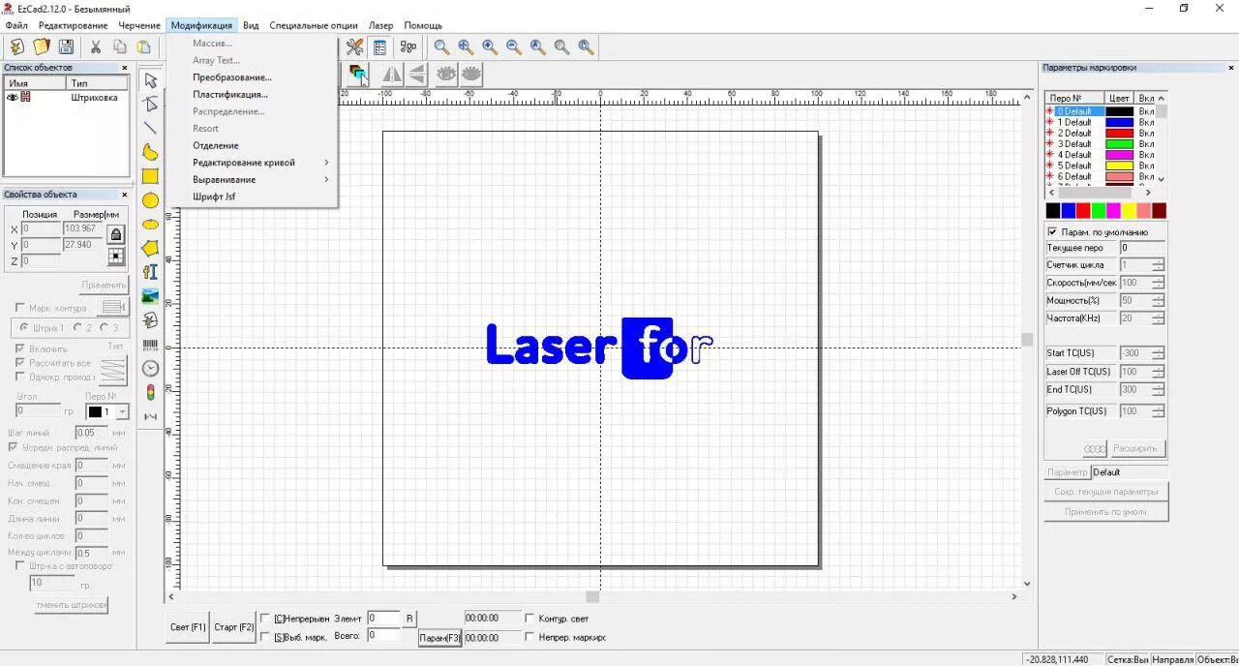Screen dimensions: 1239x666
Task: Select the Штрих 1 radio button
Action: pyautogui.click(x=23, y=327)
